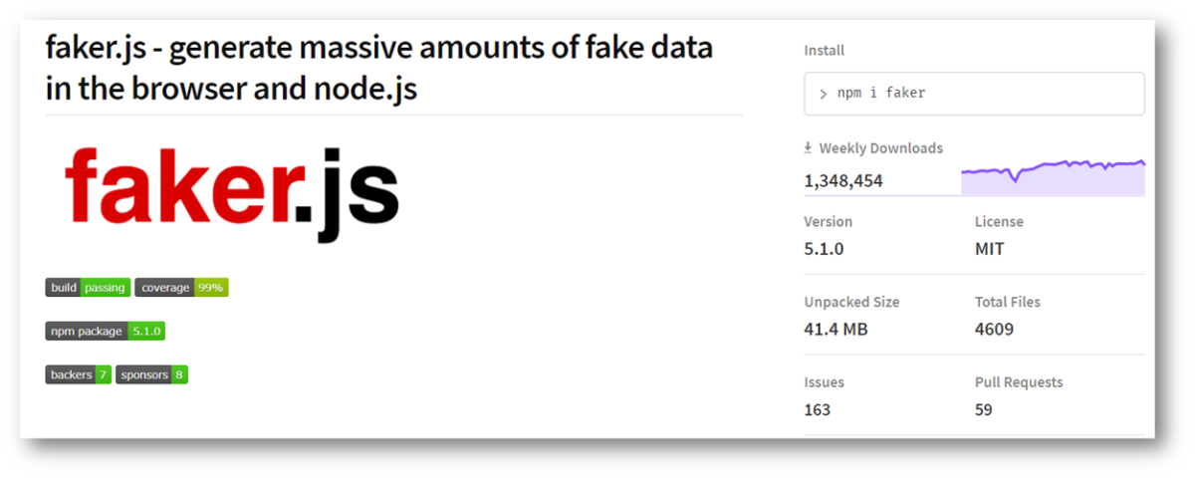Screen dimensions: 1195x480
Task: Click the Install section label
Action: point(824,51)
